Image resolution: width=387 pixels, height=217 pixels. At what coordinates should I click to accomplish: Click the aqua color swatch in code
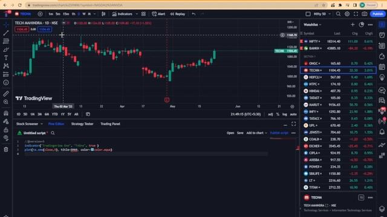pos(93,149)
